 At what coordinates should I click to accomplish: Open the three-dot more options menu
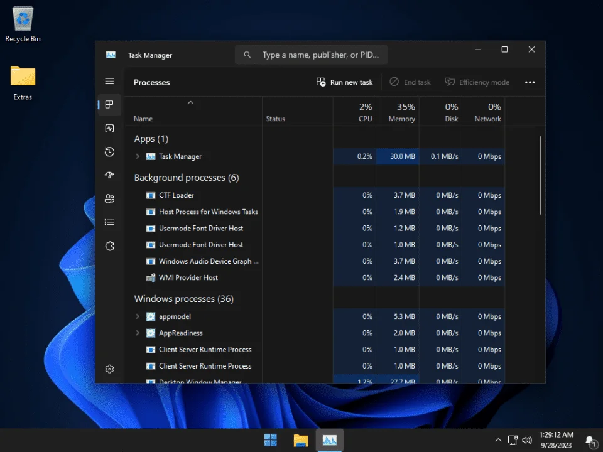pyautogui.click(x=530, y=82)
